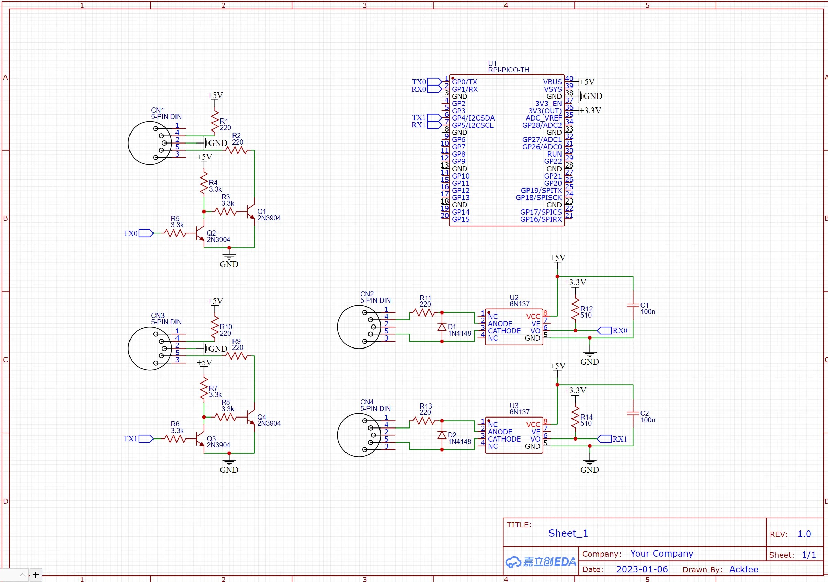Select resistor R4 3.3k symbol
Image resolution: width=828 pixels, height=582 pixels.
pyautogui.click(x=204, y=183)
